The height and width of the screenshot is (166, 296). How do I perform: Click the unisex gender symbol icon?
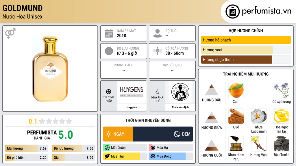coord(10,33)
